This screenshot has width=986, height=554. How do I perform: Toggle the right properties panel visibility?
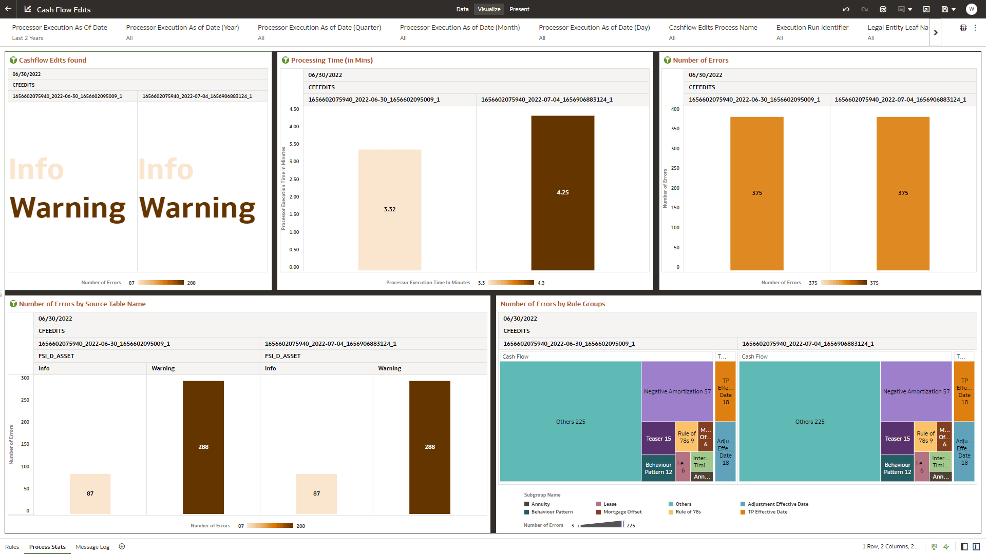[x=976, y=547]
